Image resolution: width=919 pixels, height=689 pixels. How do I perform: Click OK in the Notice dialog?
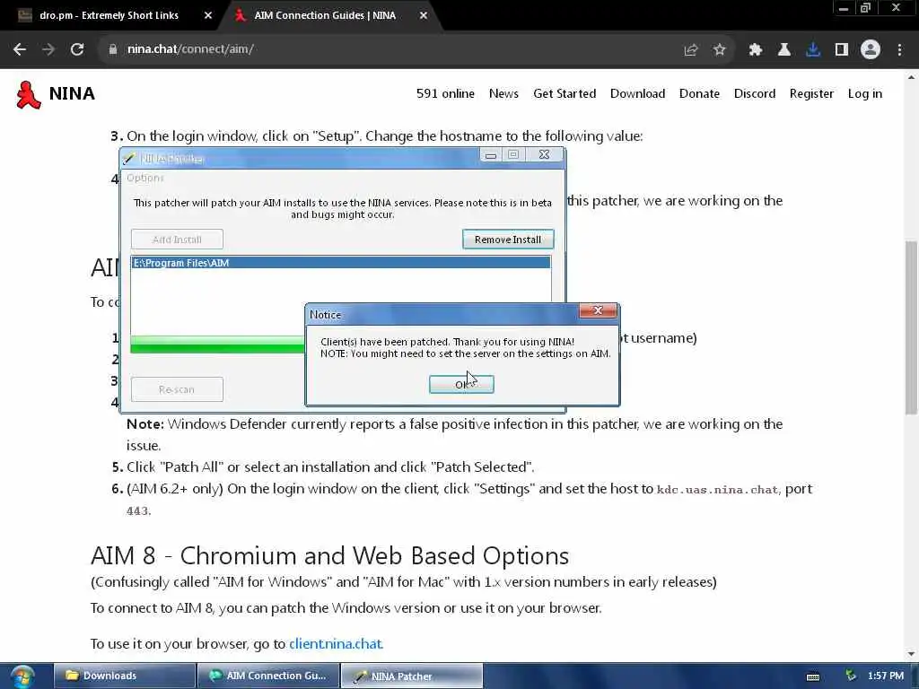[x=461, y=384]
